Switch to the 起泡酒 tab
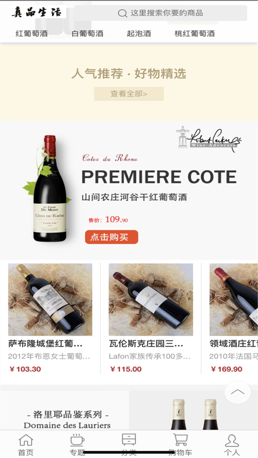Screen dimensions: 258x458 (139, 33)
